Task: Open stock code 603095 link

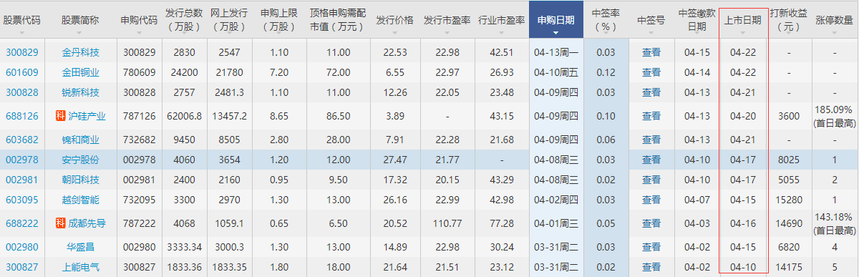Action: [21, 200]
